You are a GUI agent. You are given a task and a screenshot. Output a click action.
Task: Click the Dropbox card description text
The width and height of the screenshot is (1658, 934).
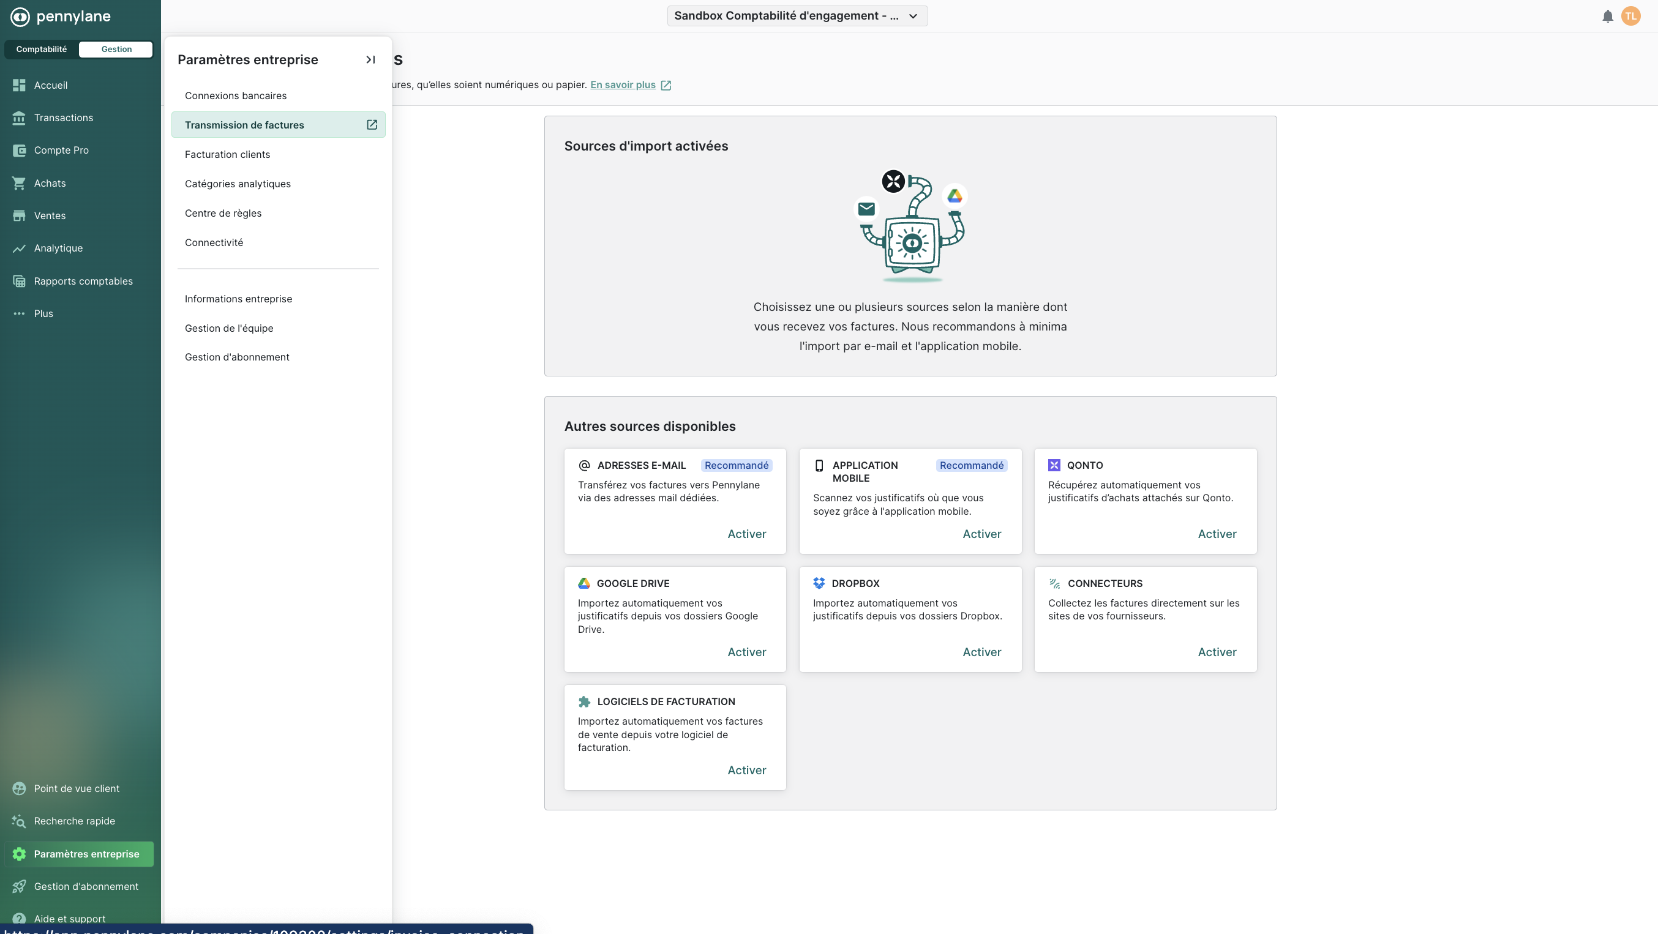click(907, 610)
